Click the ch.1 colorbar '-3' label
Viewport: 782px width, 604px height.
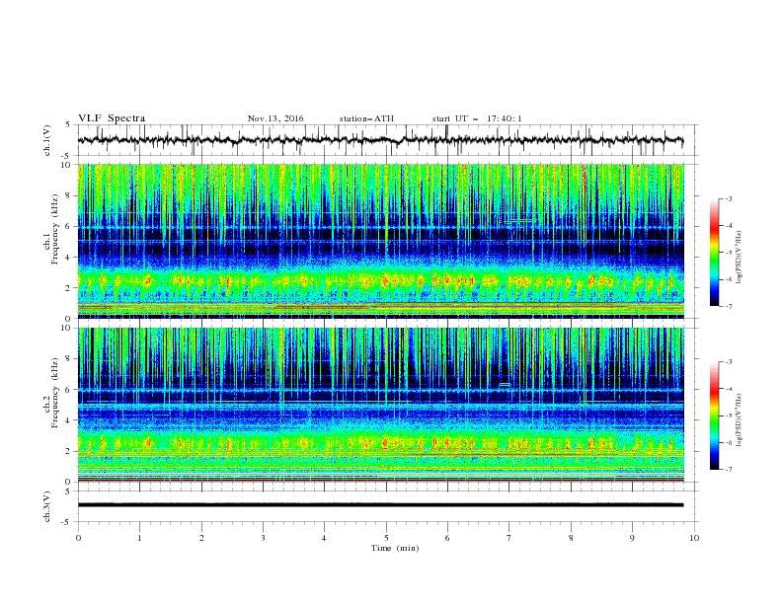pos(728,198)
